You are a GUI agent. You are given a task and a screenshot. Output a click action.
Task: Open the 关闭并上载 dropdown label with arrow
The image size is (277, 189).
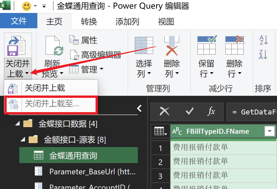click(18, 69)
